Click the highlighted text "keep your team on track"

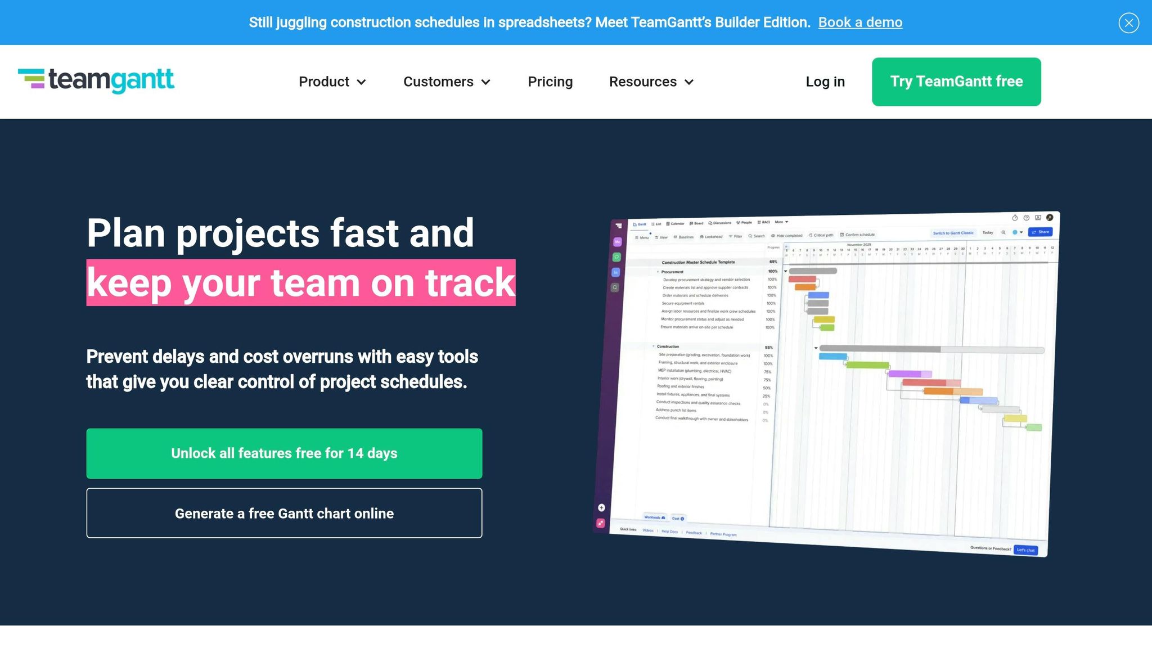[x=301, y=282]
